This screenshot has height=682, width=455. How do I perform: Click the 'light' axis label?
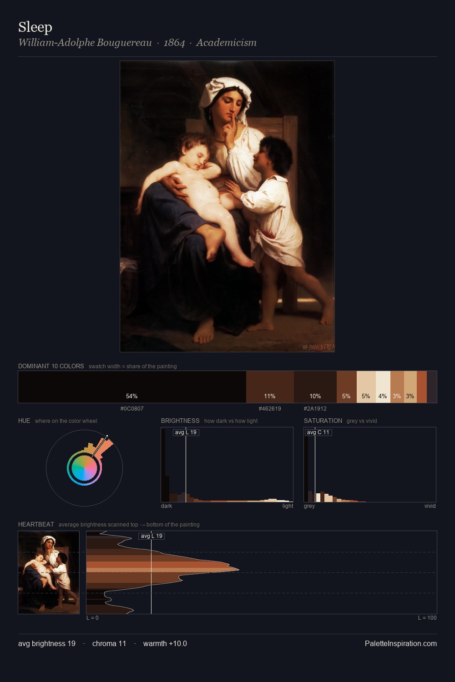(288, 506)
